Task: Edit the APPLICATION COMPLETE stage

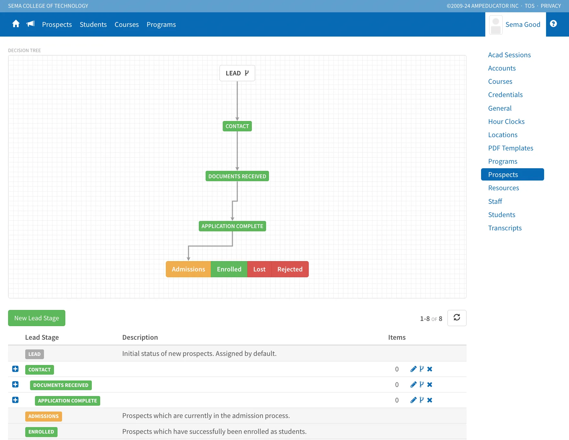Action: (413, 400)
